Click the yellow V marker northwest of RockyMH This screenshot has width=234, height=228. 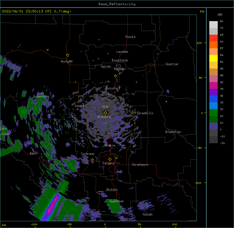click(x=48, y=50)
